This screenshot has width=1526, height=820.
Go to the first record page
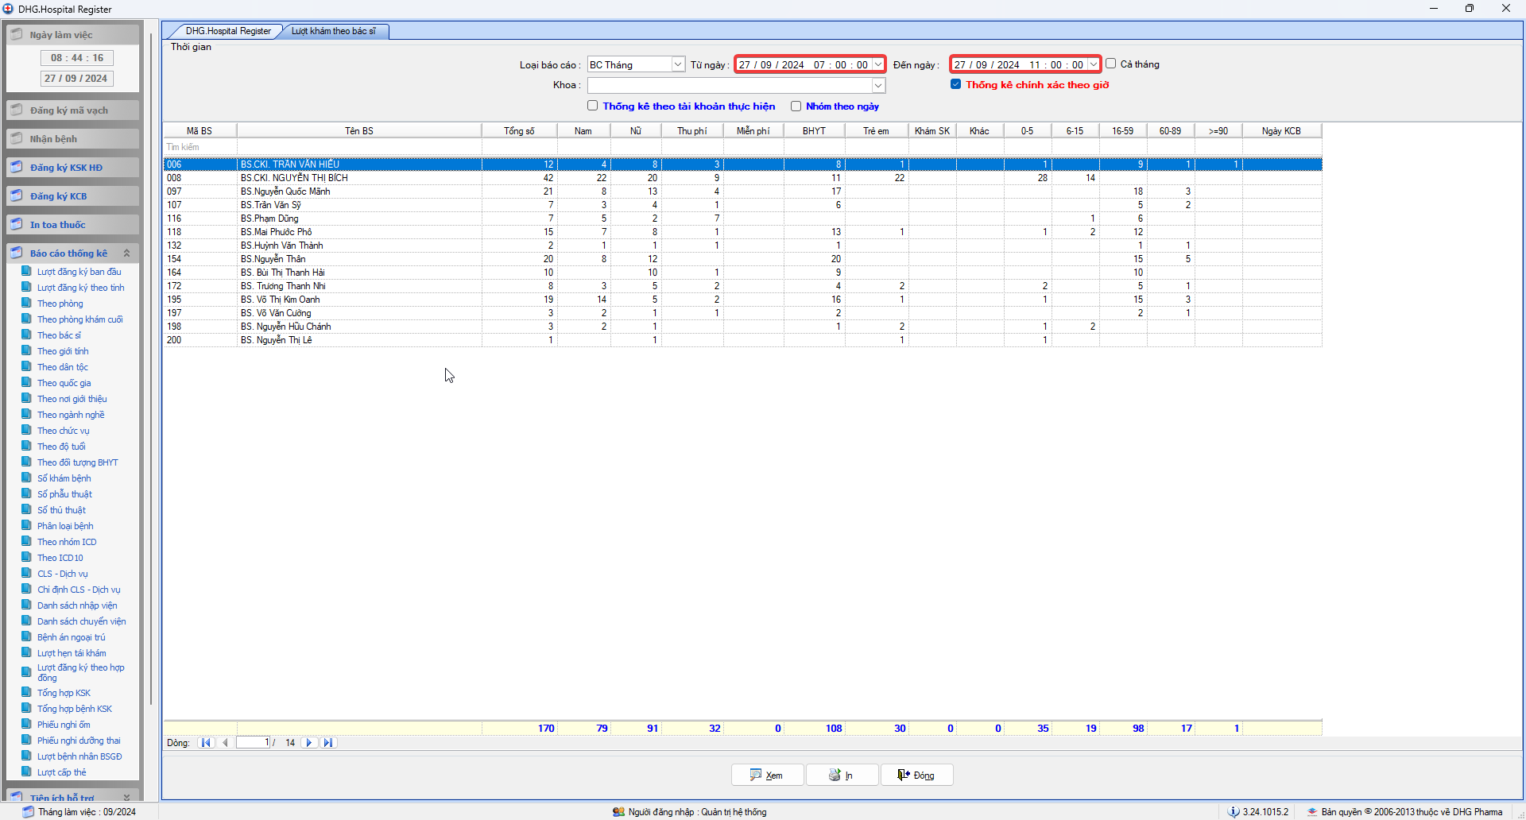coord(206,743)
